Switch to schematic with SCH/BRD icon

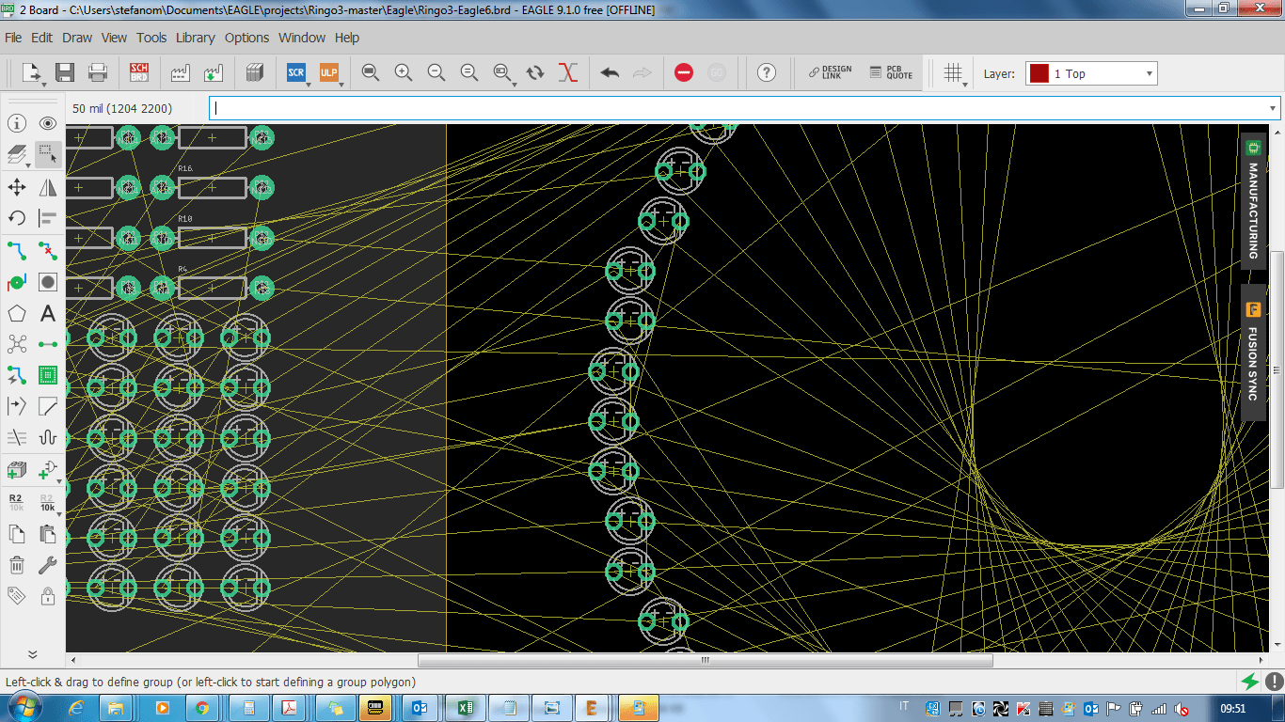pos(139,72)
